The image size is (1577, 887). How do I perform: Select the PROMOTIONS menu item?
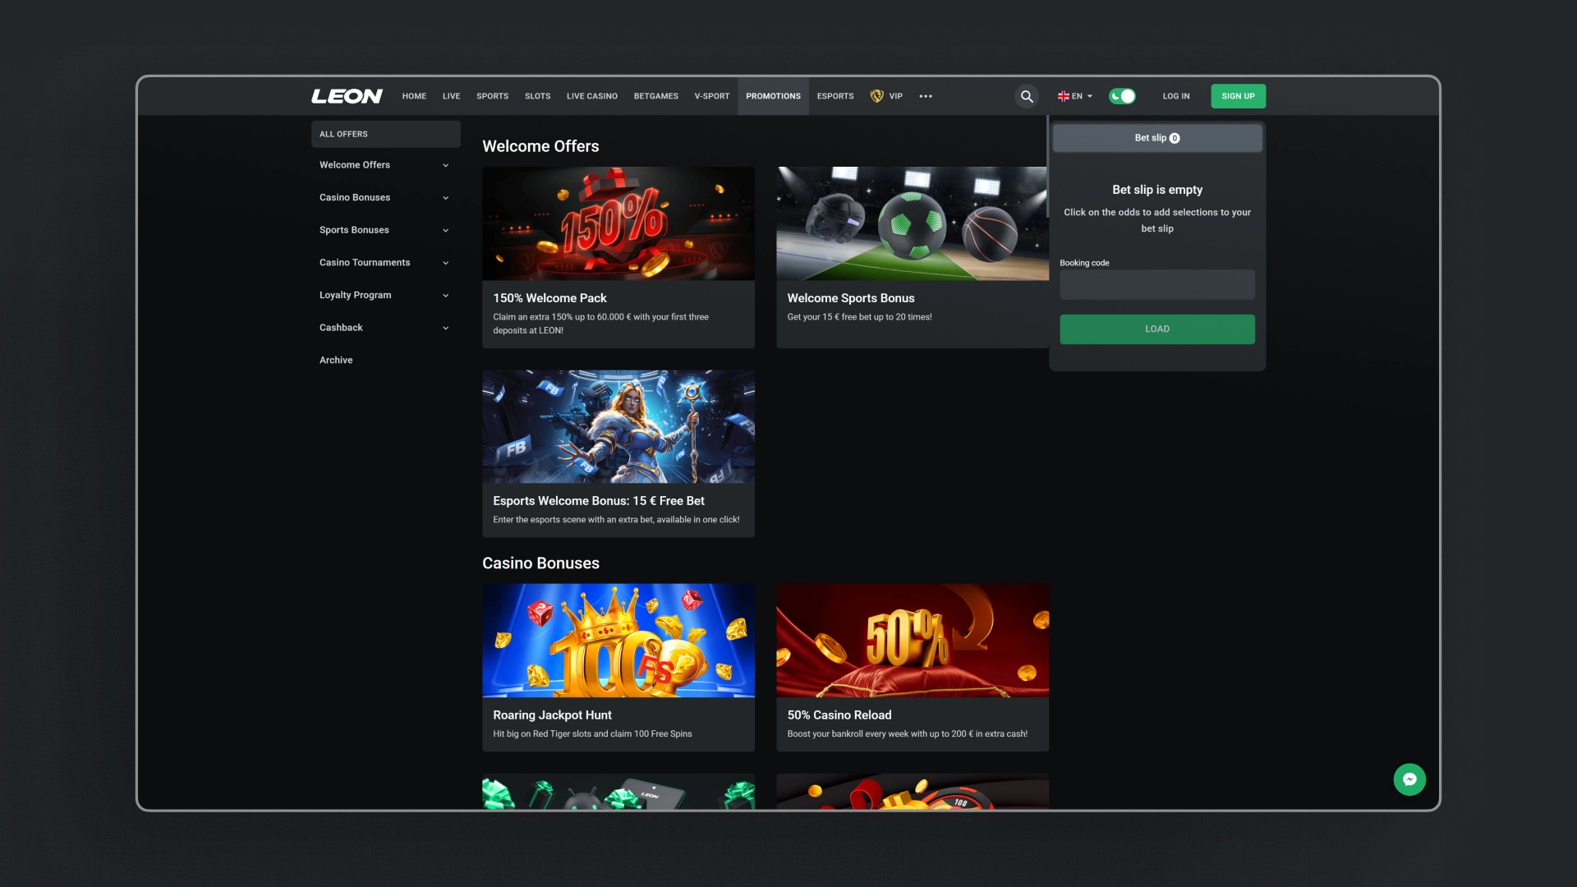click(x=773, y=96)
